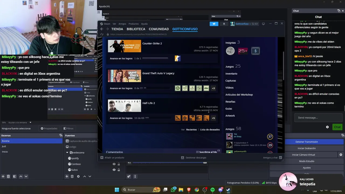The width and height of the screenshot is (345, 194).
Task: Remove the selected source in Fuentes
Action: [72, 176]
